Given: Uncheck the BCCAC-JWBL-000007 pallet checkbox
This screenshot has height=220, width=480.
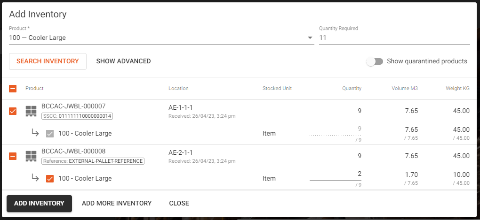Looking at the screenshot, I should click(13, 111).
